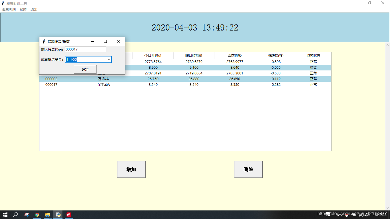Click the 输入股票代码 label
This screenshot has width=390, height=219.
(x=52, y=50)
